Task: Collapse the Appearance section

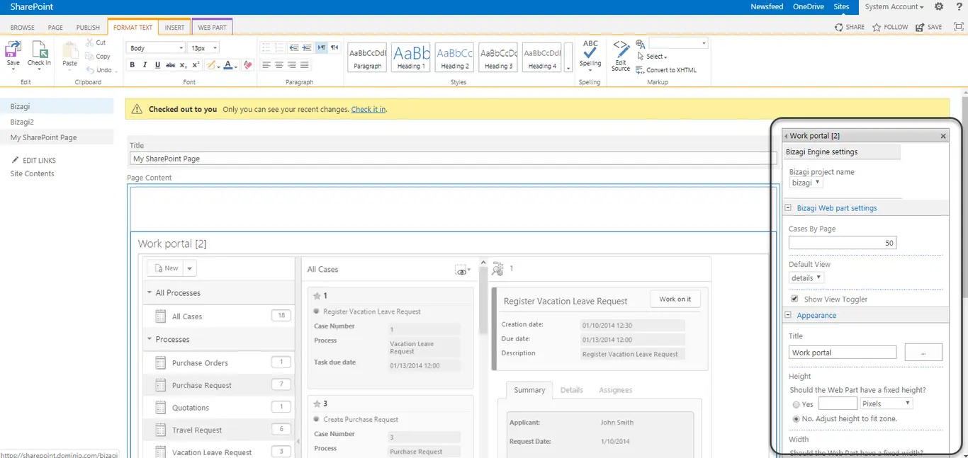Action: tap(788, 315)
